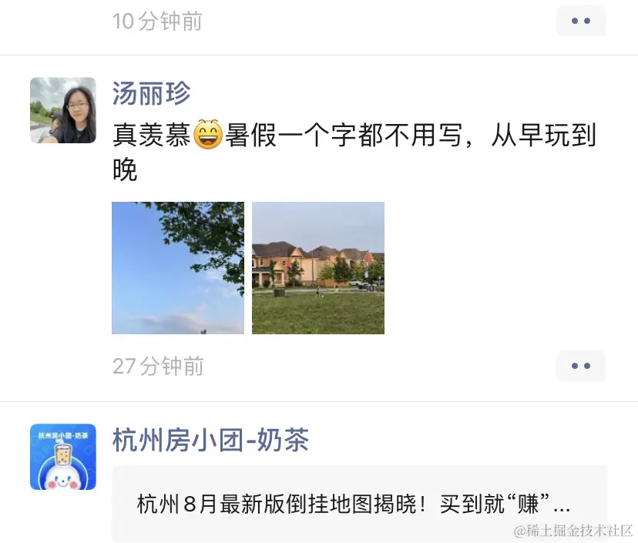Open the blue sky and tree photo

click(178, 268)
